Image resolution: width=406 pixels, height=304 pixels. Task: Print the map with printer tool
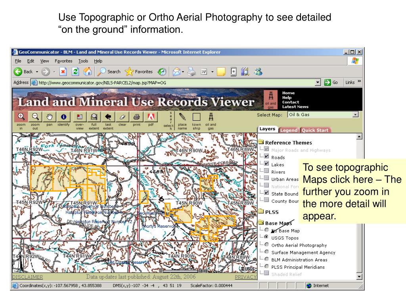(136, 117)
